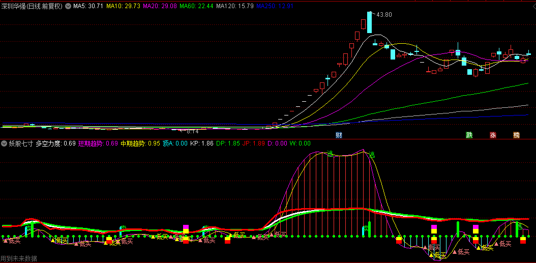Click the 43.80 peak price label
Viewport: 536px width, 263px height.
click(384, 15)
